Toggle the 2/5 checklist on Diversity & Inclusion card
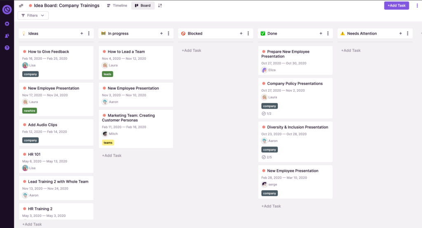Screen dimensions: 422x228 click(267, 157)
